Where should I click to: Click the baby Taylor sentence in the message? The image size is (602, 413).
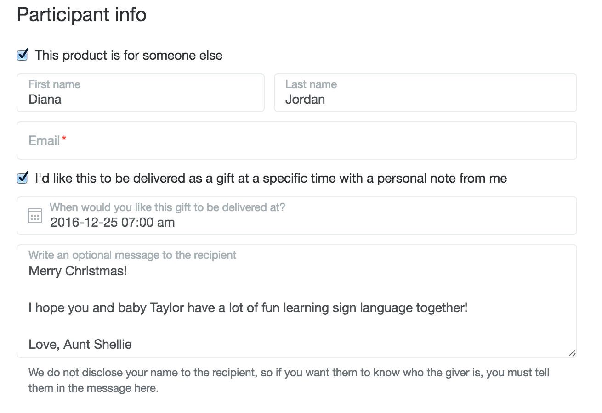click(248, 307)
